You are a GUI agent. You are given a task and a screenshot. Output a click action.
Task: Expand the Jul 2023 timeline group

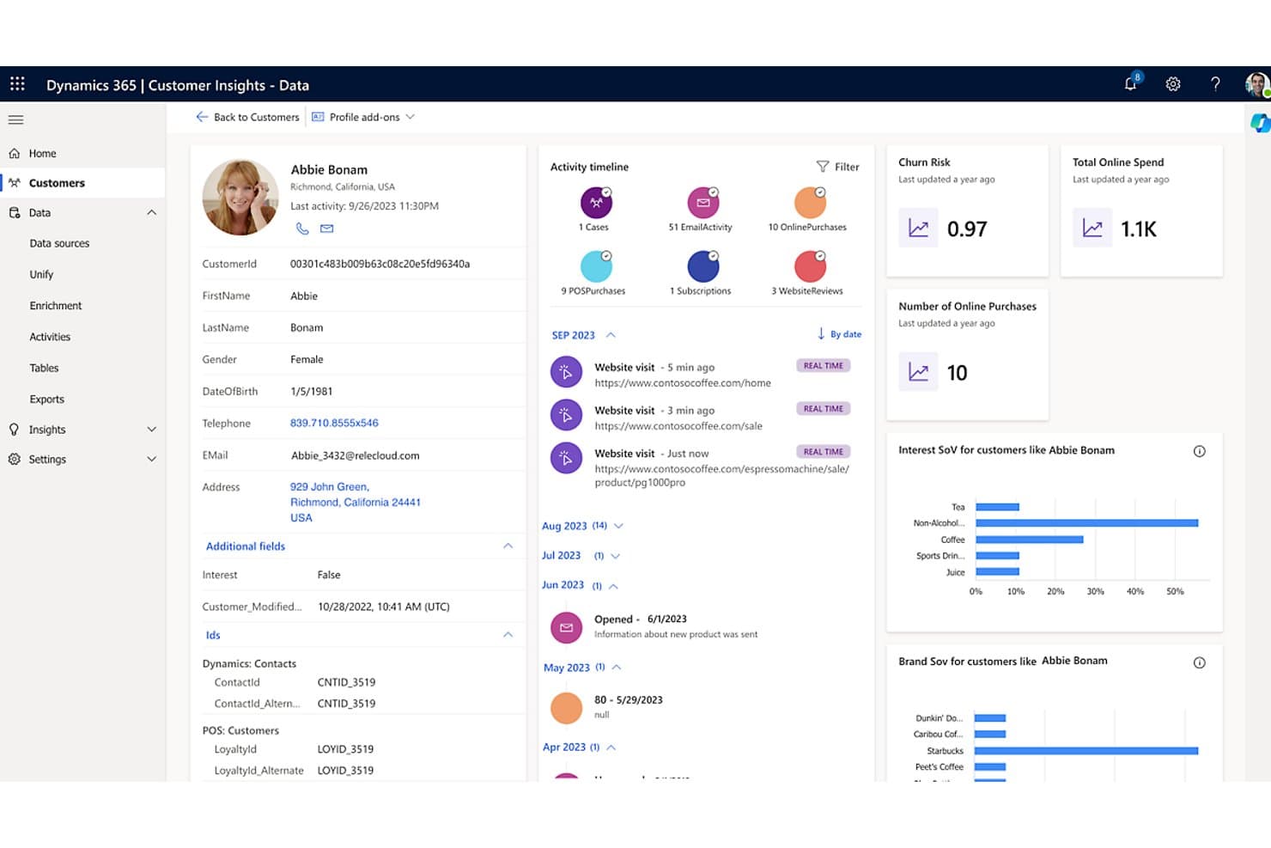pyautogui.click(x=615, y=556)
